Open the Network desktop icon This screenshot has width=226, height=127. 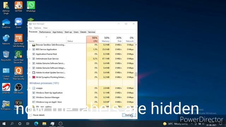coord(6,40)
